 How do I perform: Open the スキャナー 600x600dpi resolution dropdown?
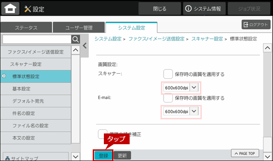click(x=181, y=88)
